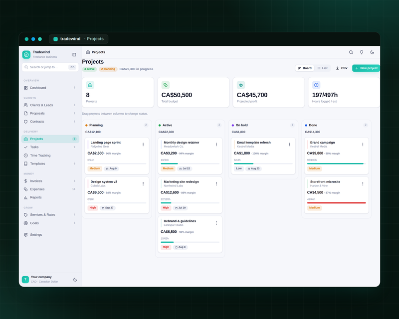Screen dimensions: 399x319
Task: Click the Jul 22 date chip
Action: [x=185, y=168]
